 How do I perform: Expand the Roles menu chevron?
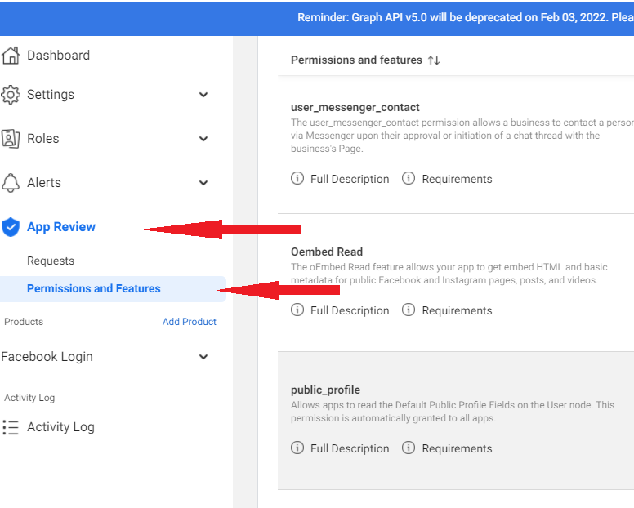coord(203,139)
